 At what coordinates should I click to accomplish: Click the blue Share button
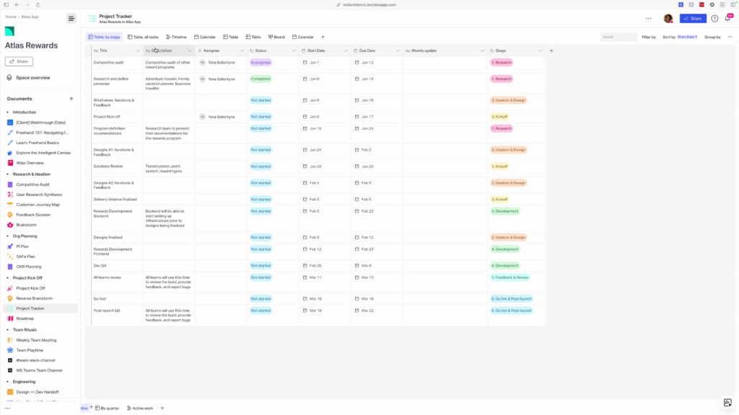693,18
